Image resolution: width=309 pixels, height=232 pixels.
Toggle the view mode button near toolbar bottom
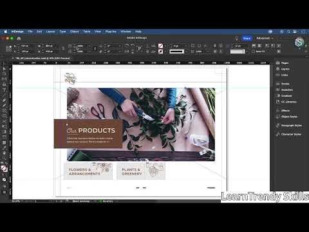tap(5, 186)
